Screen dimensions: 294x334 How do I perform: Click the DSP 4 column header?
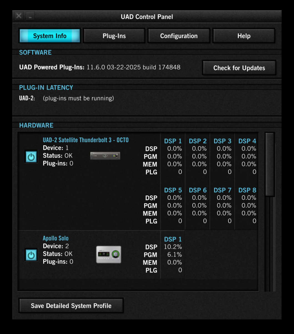point(247,141)
